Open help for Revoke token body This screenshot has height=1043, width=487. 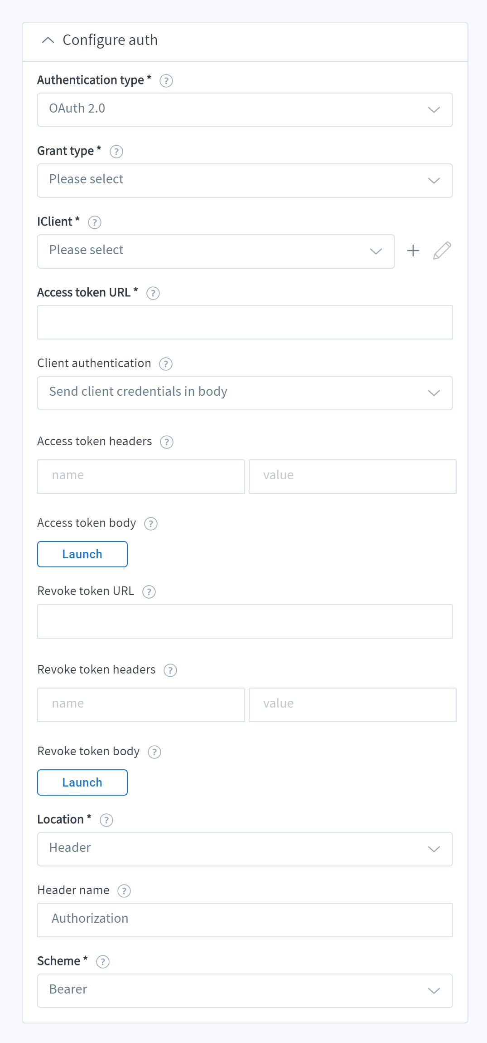(x=154, y=752)
